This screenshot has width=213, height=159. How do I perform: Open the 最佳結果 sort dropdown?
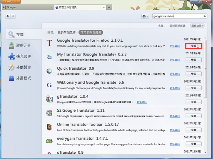click(197, 26)
